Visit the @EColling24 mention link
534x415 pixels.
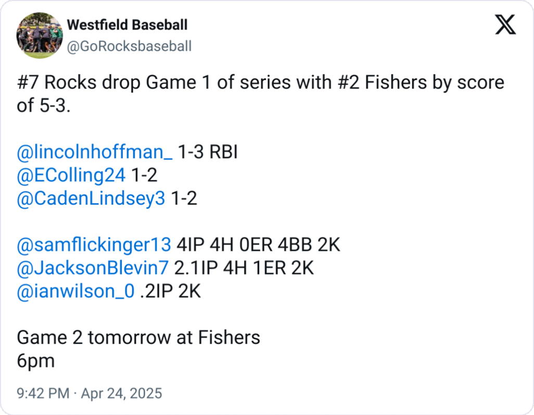[71, 175]
